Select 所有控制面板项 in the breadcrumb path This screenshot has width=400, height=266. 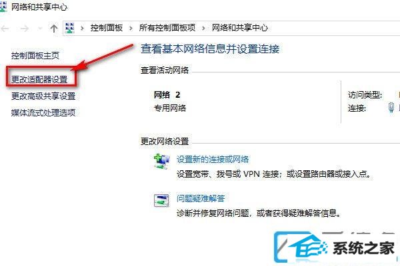click(167, 27)
